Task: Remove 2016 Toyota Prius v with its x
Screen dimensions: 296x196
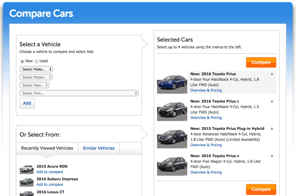Action: pyautogui.click(x=272, y=156)
